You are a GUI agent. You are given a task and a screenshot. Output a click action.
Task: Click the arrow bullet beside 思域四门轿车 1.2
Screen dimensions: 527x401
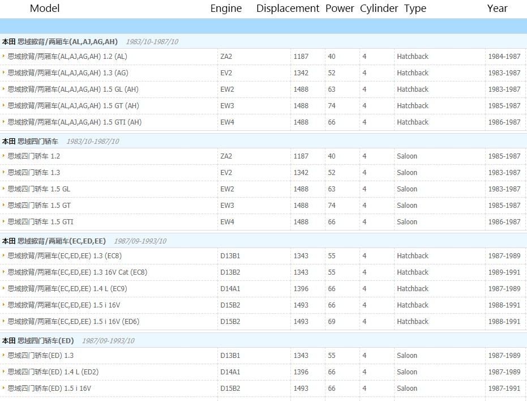point(3,156)
